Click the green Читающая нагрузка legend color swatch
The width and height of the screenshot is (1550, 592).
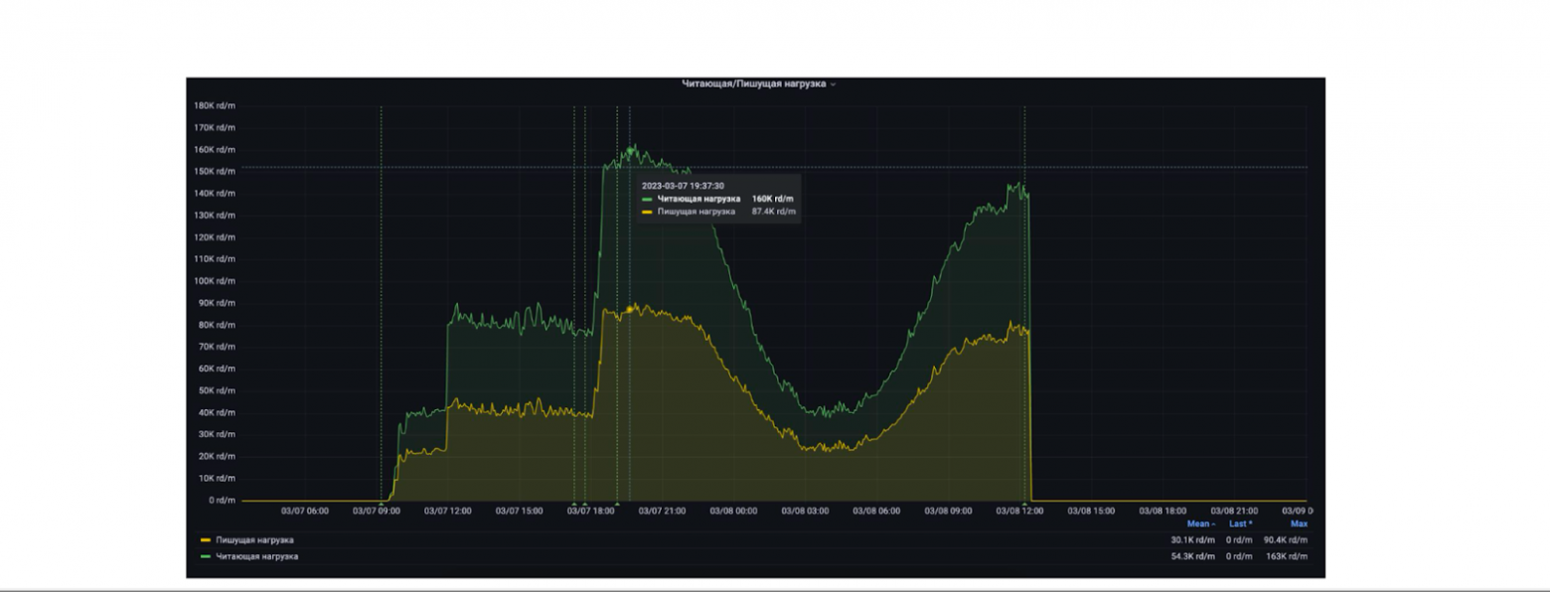click(x=206, y=556)
